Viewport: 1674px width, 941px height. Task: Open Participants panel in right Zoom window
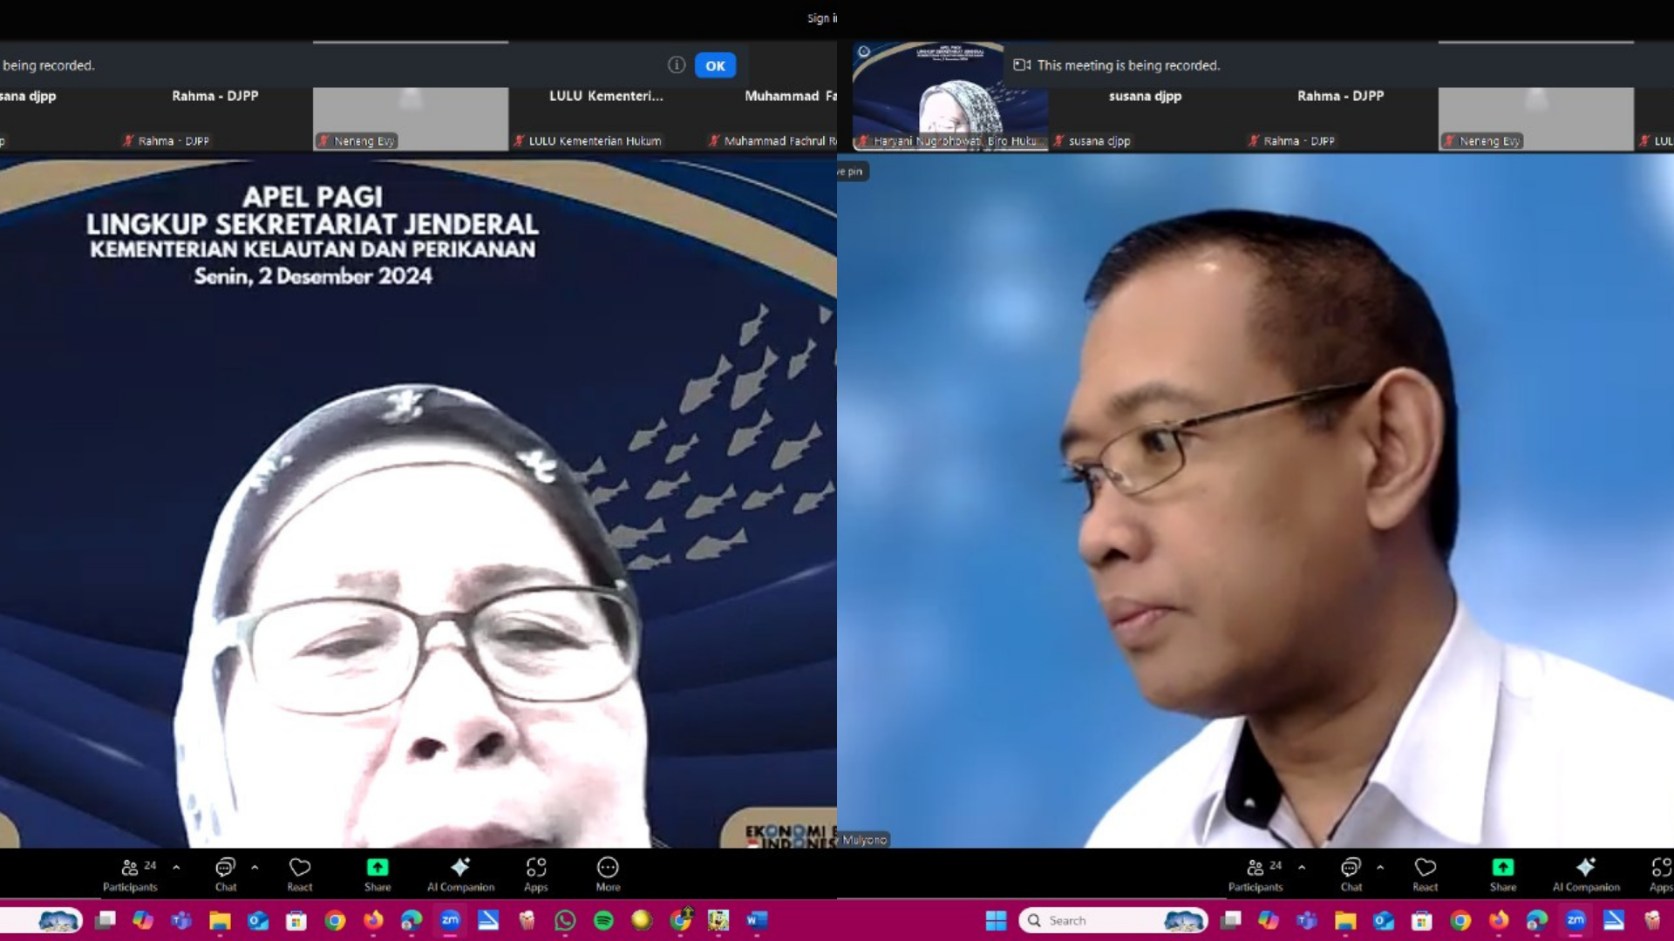tap(1255, 874)
